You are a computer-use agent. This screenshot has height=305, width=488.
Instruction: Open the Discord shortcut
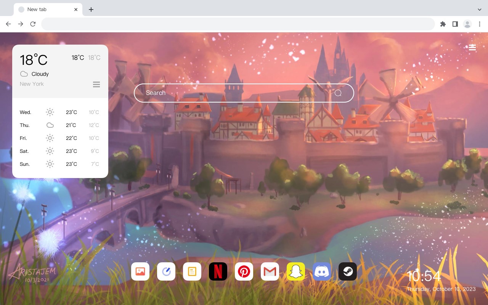pos(322,271)
